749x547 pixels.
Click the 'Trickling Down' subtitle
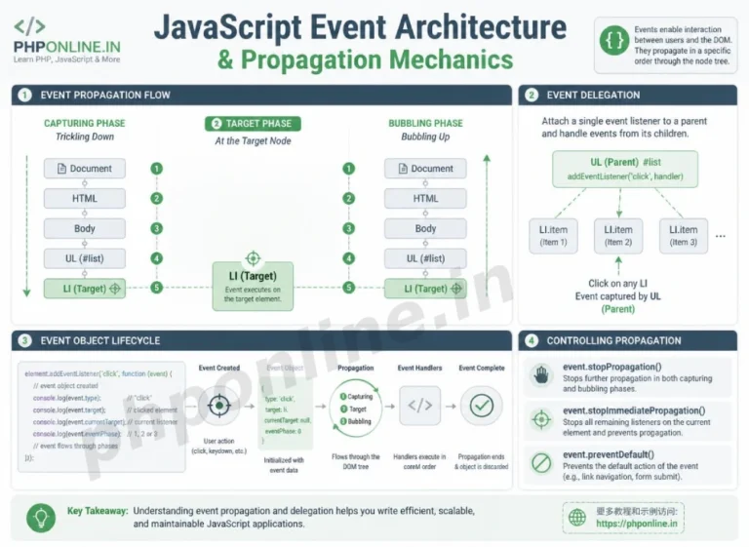[x=85, y=137]
